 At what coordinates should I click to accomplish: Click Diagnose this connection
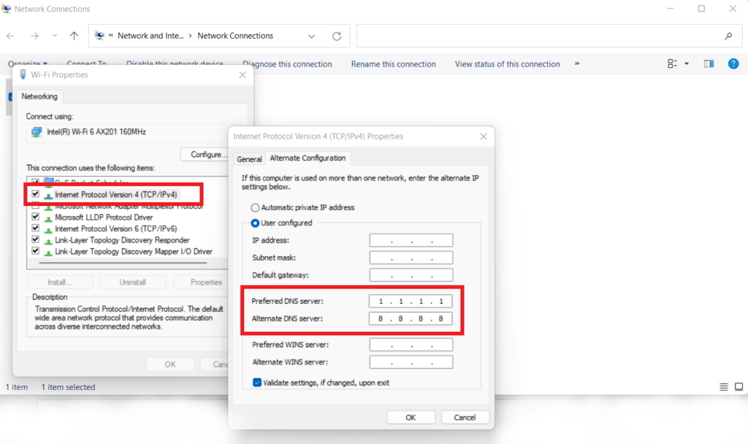287,64
